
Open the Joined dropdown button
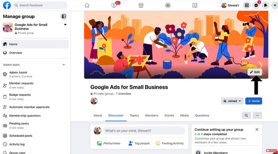pyautogui.click(x=232, y=101)
